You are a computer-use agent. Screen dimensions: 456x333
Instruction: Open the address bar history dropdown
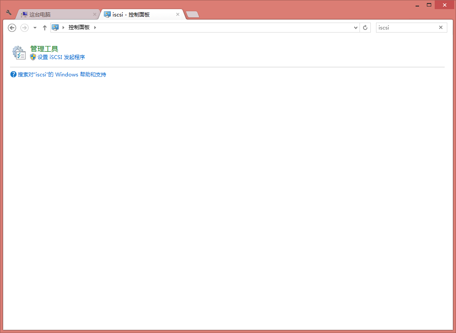pyautogui.click(x=356, y=27)
